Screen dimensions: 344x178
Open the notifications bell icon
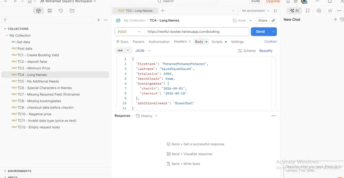288,1
